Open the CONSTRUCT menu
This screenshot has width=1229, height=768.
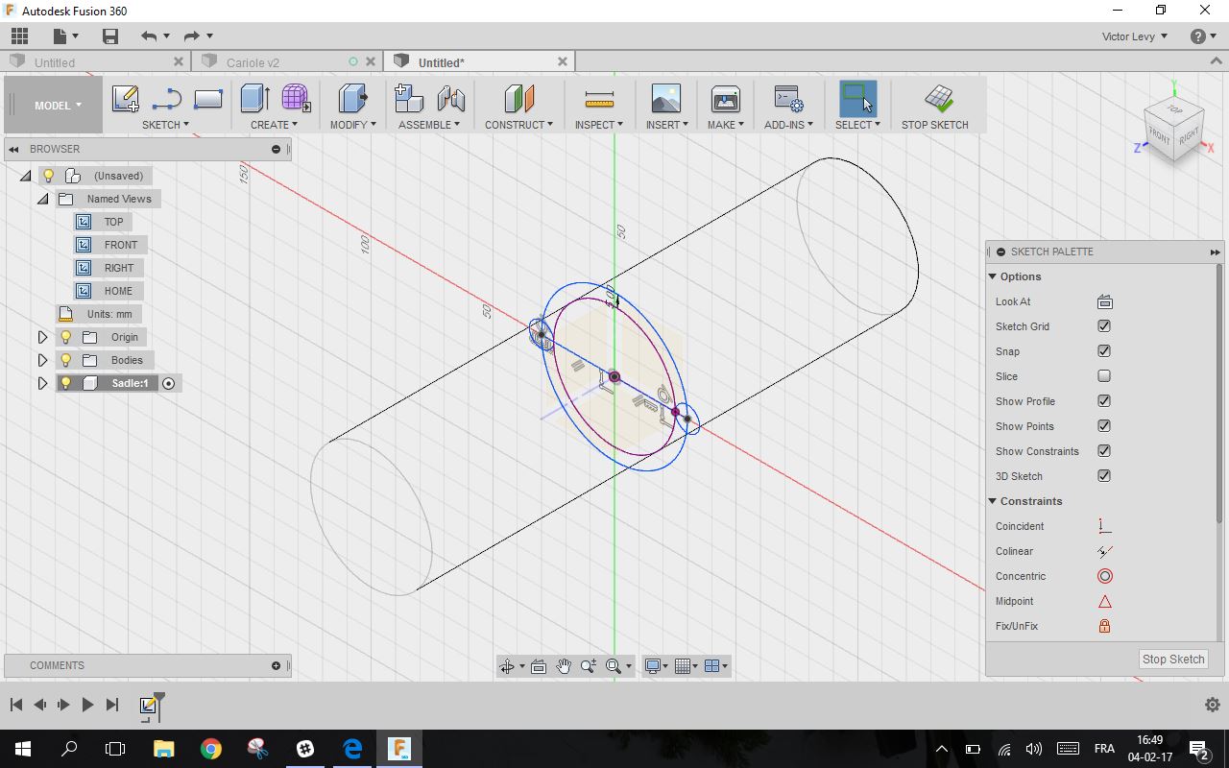pos(518,125)
